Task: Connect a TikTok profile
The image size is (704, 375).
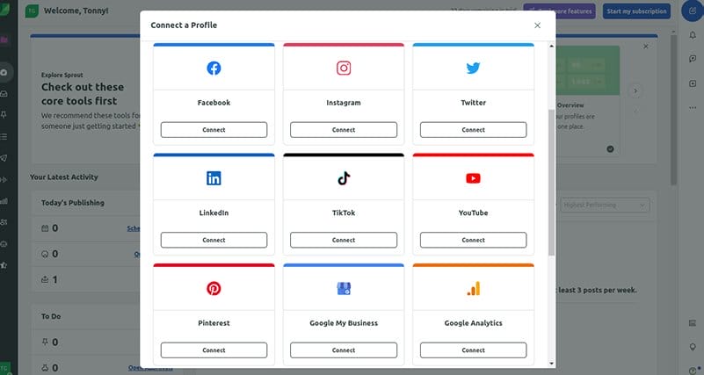Action: (344, 240)
